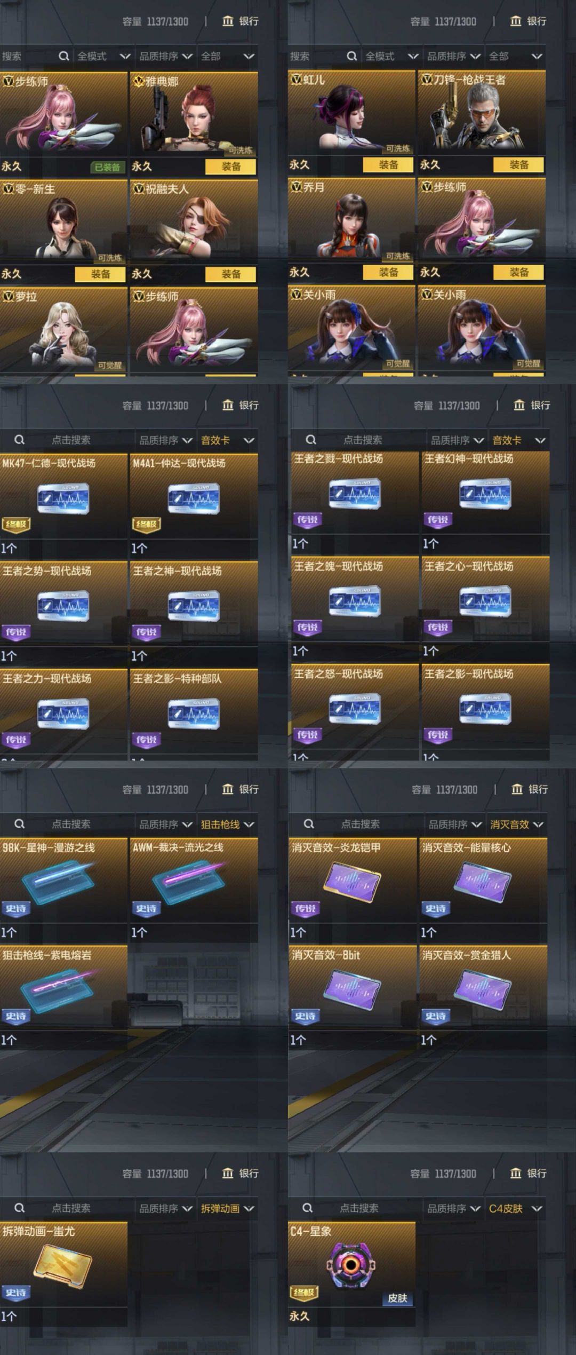576x1355 pixels.
Task: Open the 拆弹动画 category filter
Action: point(227,1208)
